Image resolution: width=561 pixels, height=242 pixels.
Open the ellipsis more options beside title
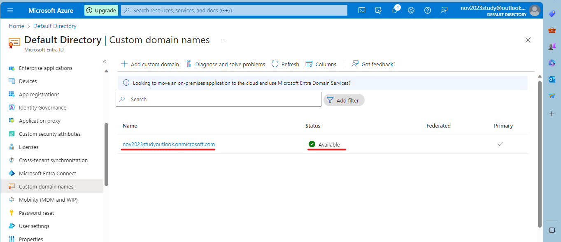click(223, 40)
